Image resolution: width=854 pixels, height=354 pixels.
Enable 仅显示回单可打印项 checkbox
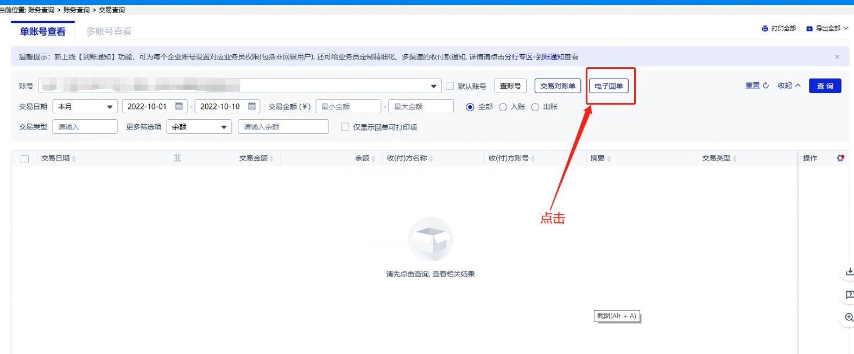tap(345, 127)
